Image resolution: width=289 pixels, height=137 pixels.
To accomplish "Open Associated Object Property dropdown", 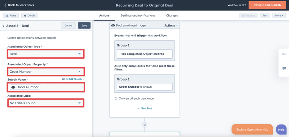I will click(x=46, y=72).
